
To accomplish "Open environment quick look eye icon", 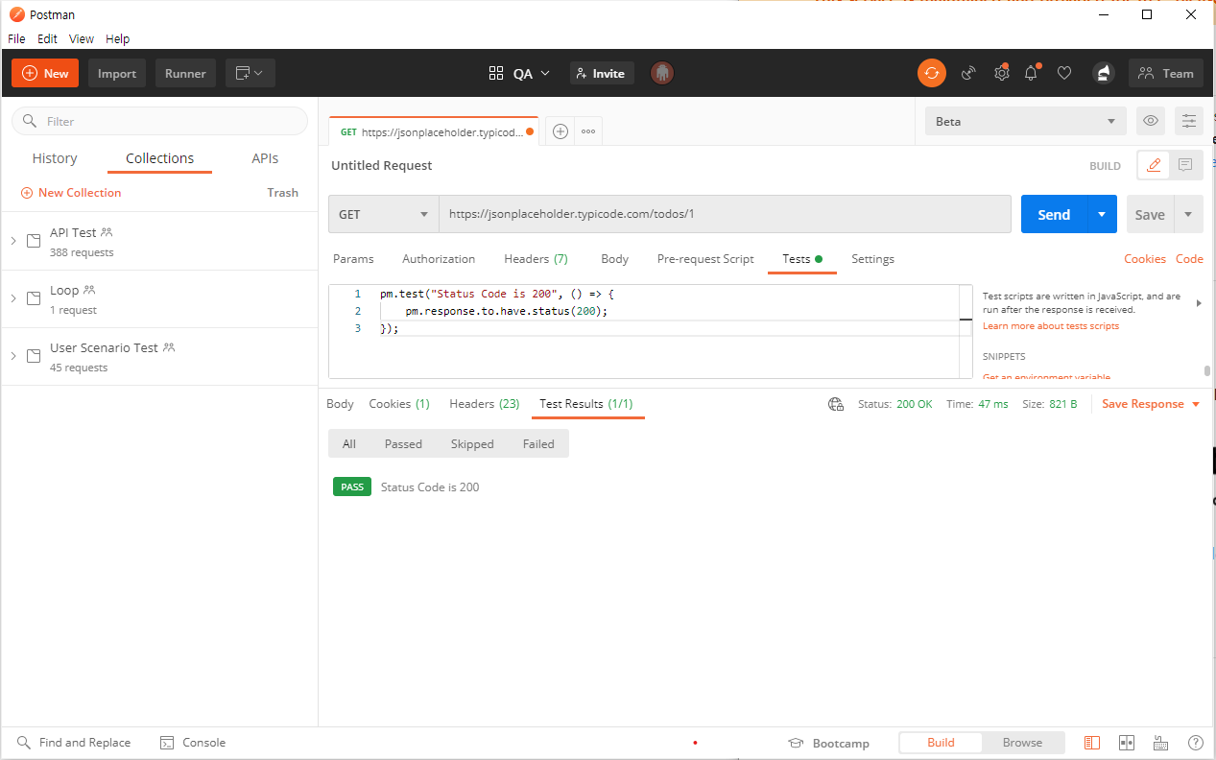I will tap(1151, 121).
